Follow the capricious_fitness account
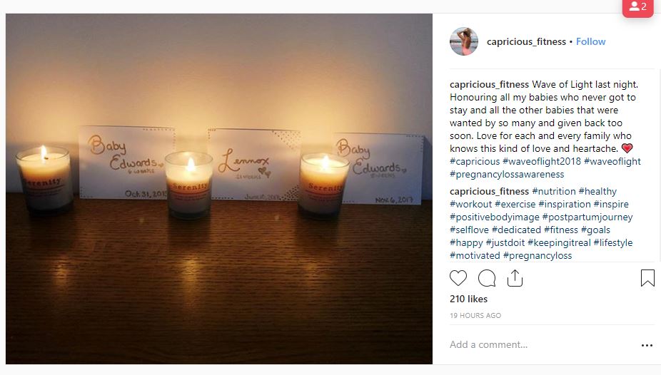 click(x=590, y=41)
